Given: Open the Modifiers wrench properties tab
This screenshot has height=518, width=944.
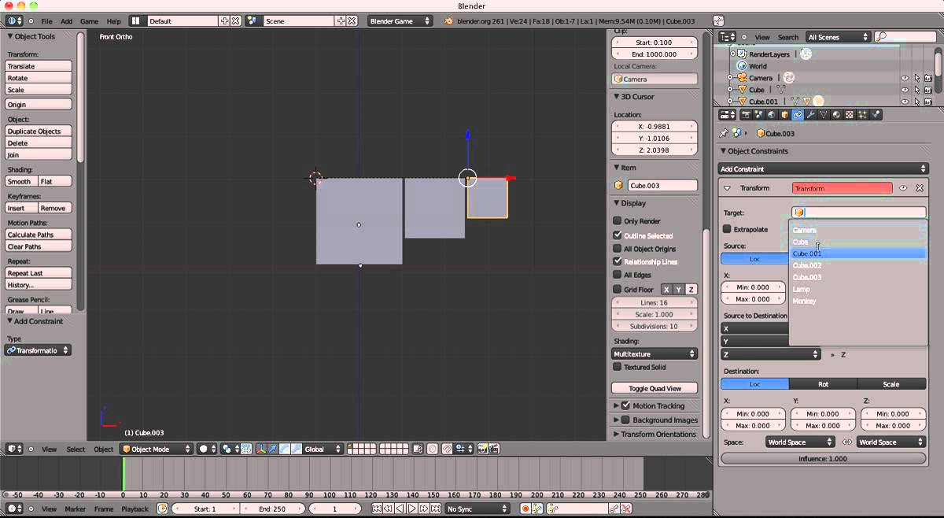Looking at the screenshot, I should [x=810, y=114].
